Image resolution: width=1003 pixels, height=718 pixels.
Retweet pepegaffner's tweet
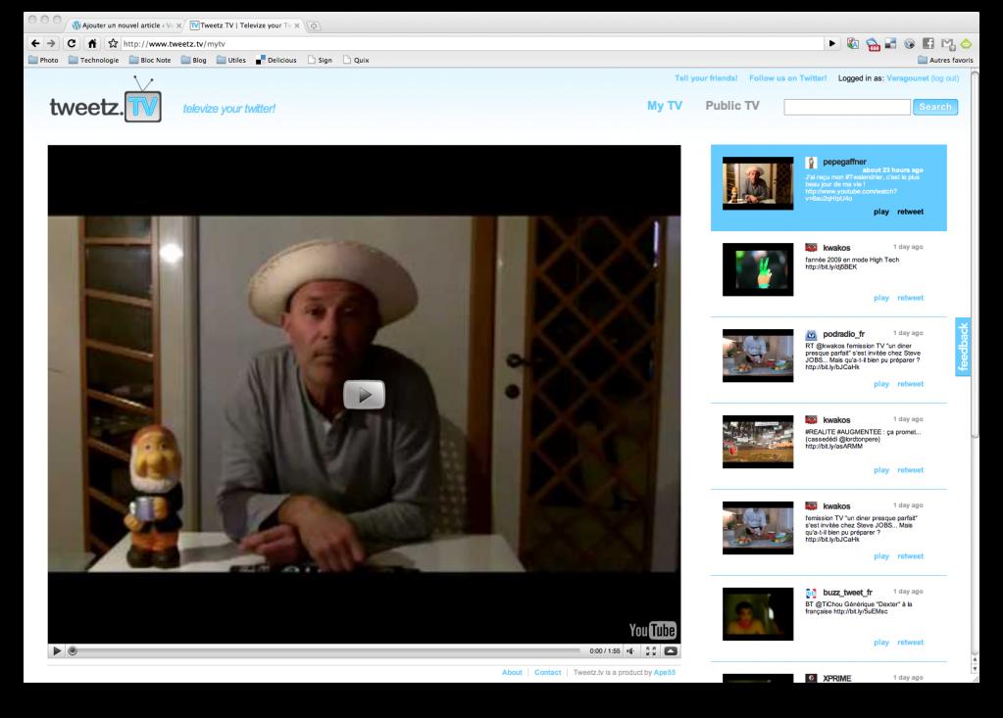(910, 212)
